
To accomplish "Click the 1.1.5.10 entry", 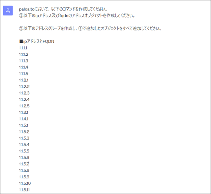I will [25, 184].
